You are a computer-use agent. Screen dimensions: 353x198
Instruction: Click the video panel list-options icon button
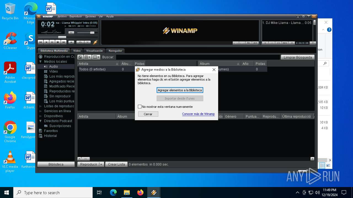pos(255,43)
